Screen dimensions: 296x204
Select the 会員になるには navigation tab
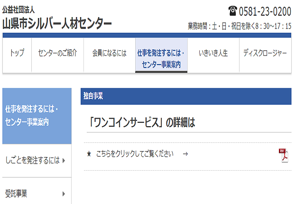[x=109, y=53]
